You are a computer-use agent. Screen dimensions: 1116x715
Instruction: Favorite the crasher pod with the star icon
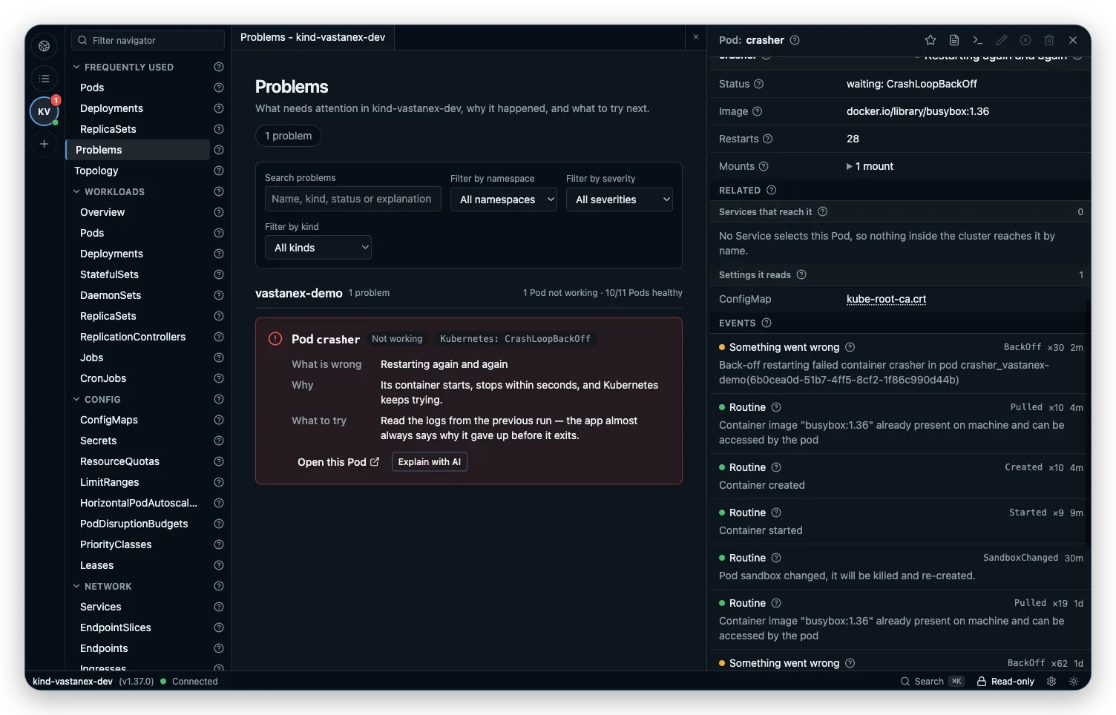pyautogui.click(x=930, y=40)
